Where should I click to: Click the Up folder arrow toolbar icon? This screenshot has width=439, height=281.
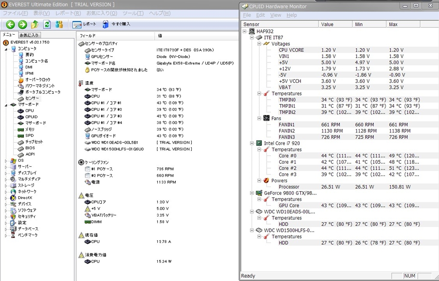pyautogui.click(x=35, y=24)
